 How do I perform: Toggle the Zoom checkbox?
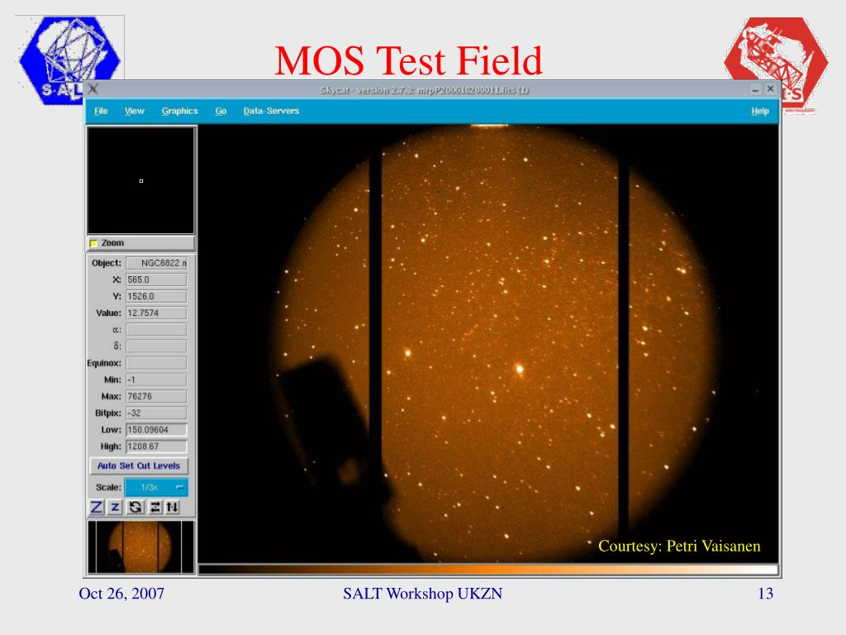(x=94, y=243)
